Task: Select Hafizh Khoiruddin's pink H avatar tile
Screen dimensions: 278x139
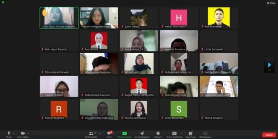Action: pyautogui.click(x=179, y=18)
